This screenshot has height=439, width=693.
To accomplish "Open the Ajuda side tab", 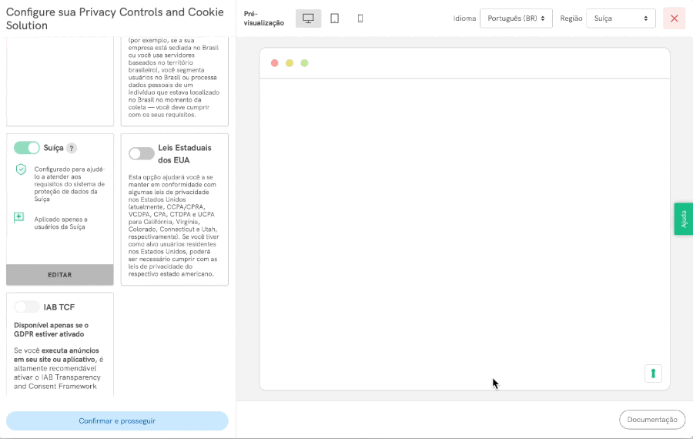I will click(x=683, y=220).
